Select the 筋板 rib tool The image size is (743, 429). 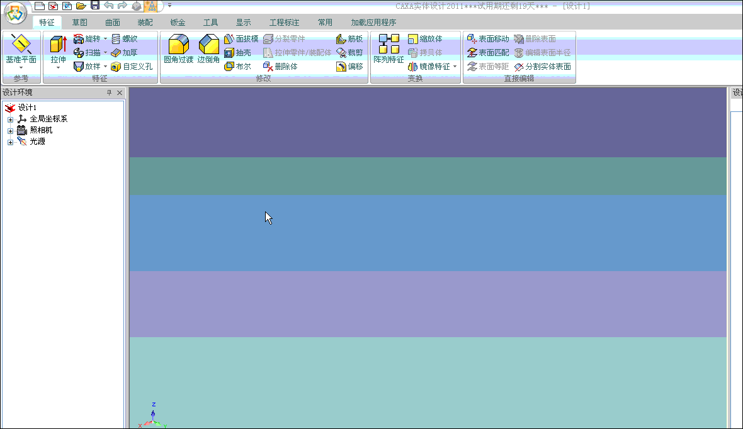click(349, 38)
